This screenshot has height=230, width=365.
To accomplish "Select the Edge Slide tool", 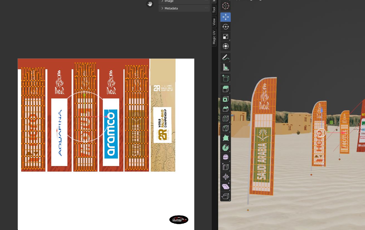I will coord(226,167).
